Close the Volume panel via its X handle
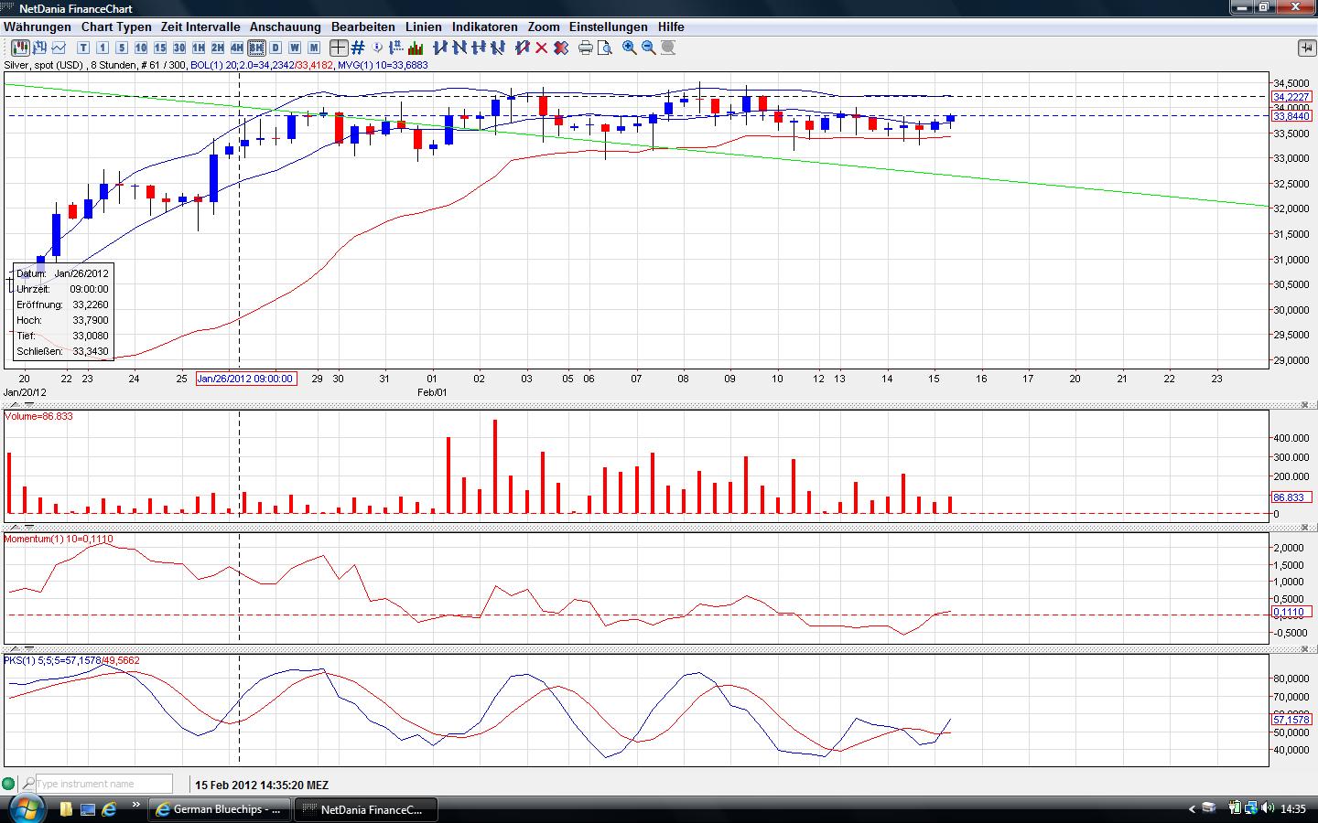Viewport: 1318px width, 823px height. [1305, 404]
